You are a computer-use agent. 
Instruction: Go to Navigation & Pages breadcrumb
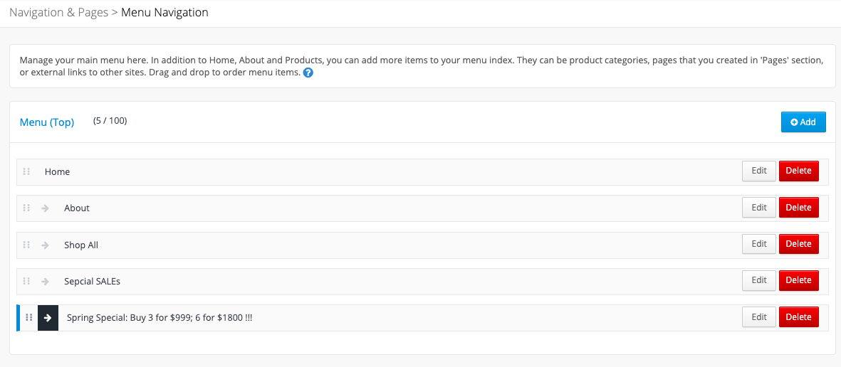[x=59, y=12]
